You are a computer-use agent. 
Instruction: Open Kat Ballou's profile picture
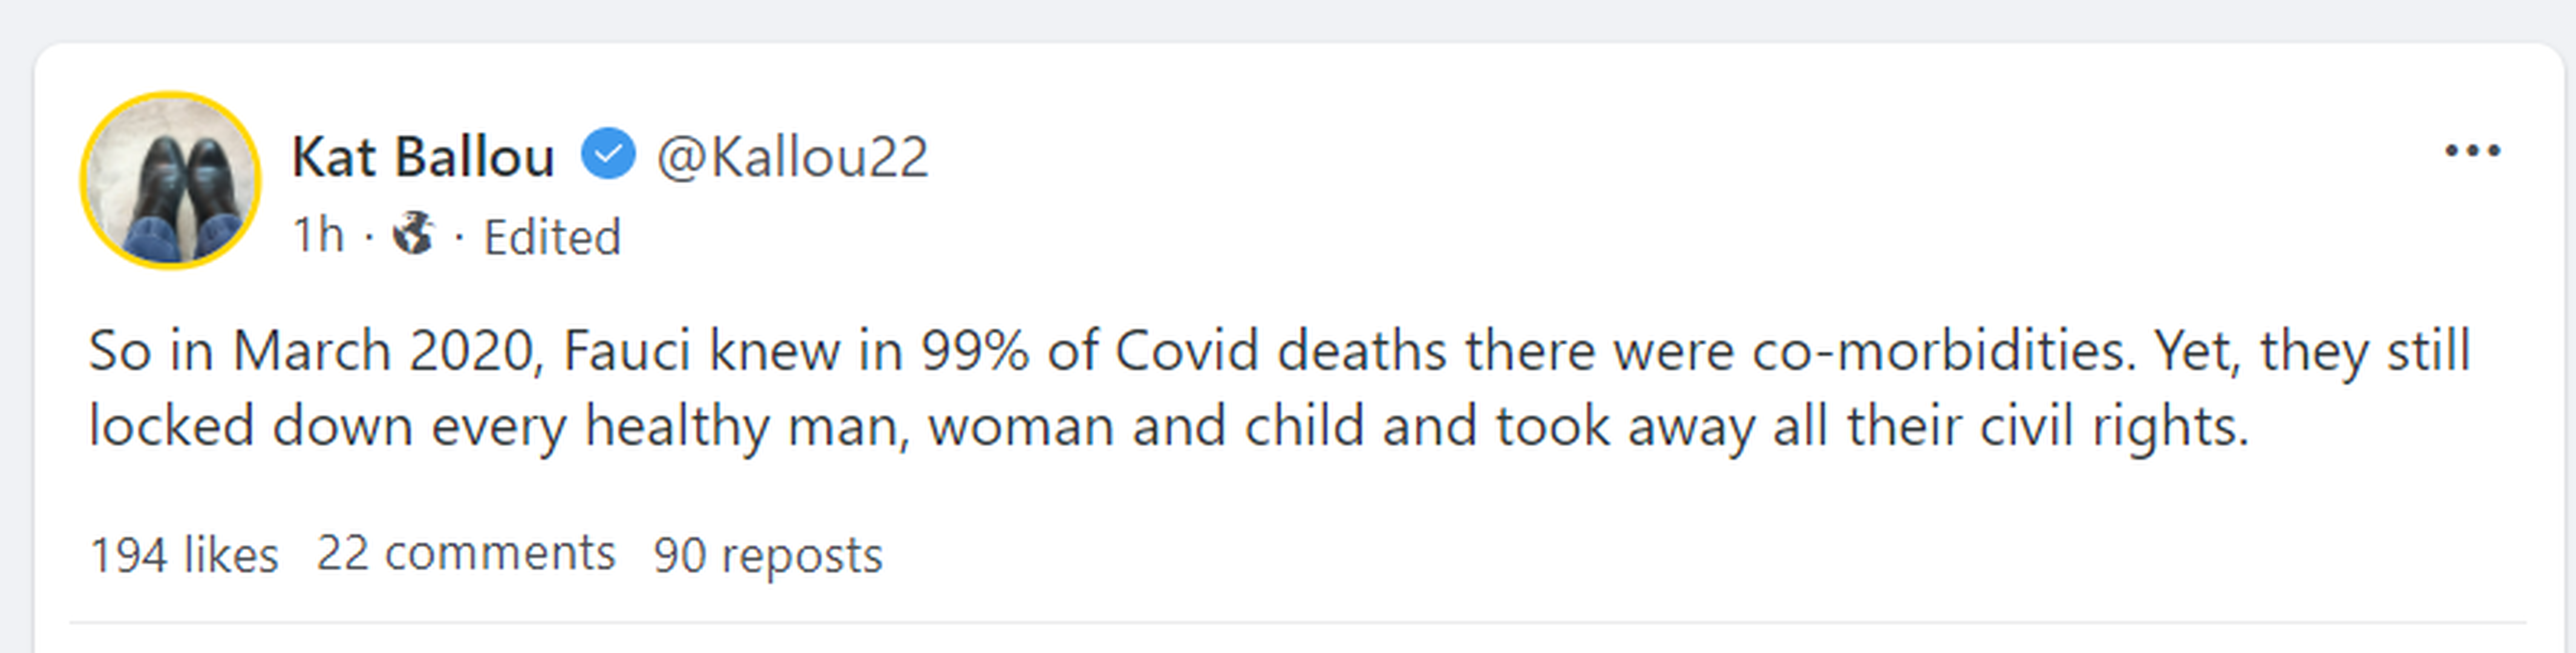(x=171, y=180)
